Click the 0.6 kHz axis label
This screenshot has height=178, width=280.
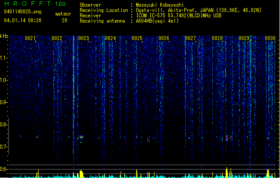pos(4,169)
